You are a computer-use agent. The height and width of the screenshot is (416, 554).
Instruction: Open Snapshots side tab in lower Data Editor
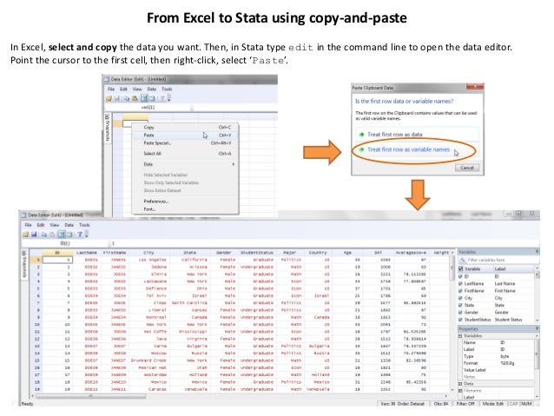tap(24, 264)
